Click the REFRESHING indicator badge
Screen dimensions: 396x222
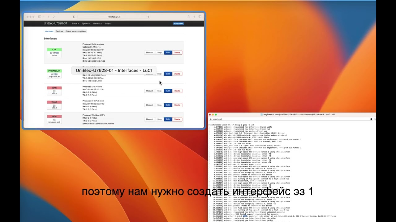[179, 23]
